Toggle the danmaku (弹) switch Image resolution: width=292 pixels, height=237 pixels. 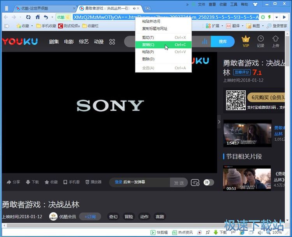point(209,182)
